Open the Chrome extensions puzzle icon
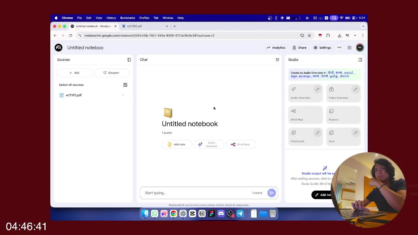Screen dimensions: 418x235 (328, 36)
